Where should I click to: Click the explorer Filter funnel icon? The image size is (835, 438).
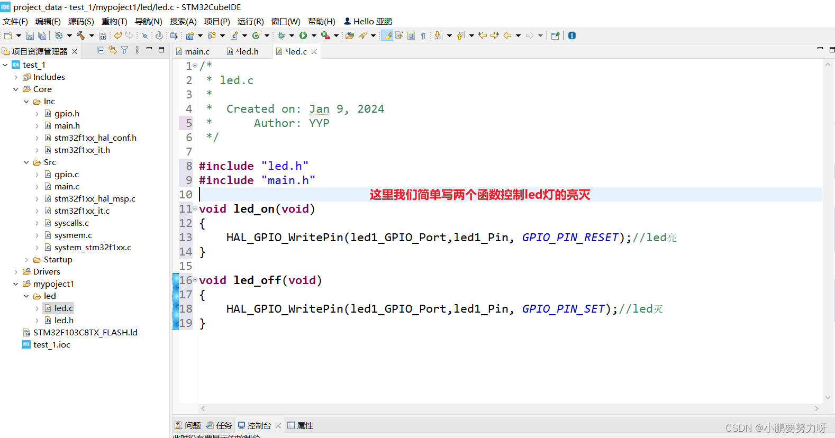[x=125, y=50]
